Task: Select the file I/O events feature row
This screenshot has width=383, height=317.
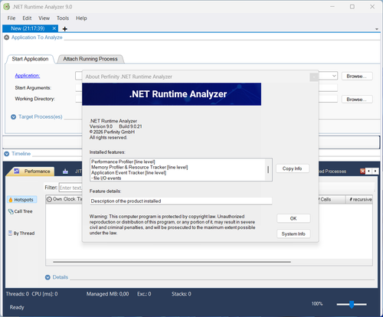Action: (x=106, y=178)
